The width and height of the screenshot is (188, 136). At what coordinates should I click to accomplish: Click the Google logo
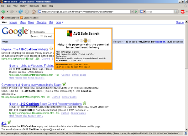[x=15, y=31]
